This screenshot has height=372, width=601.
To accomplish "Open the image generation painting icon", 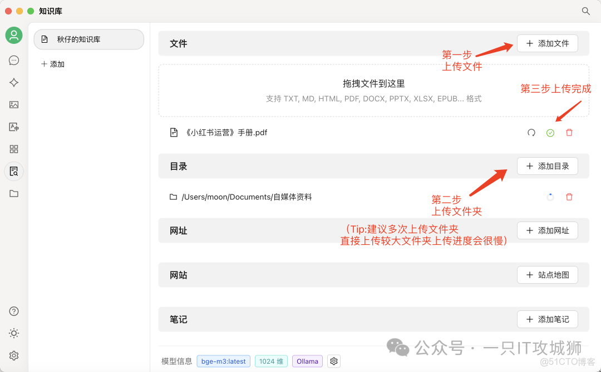I will pyautogui.click(x=13, y=104).
